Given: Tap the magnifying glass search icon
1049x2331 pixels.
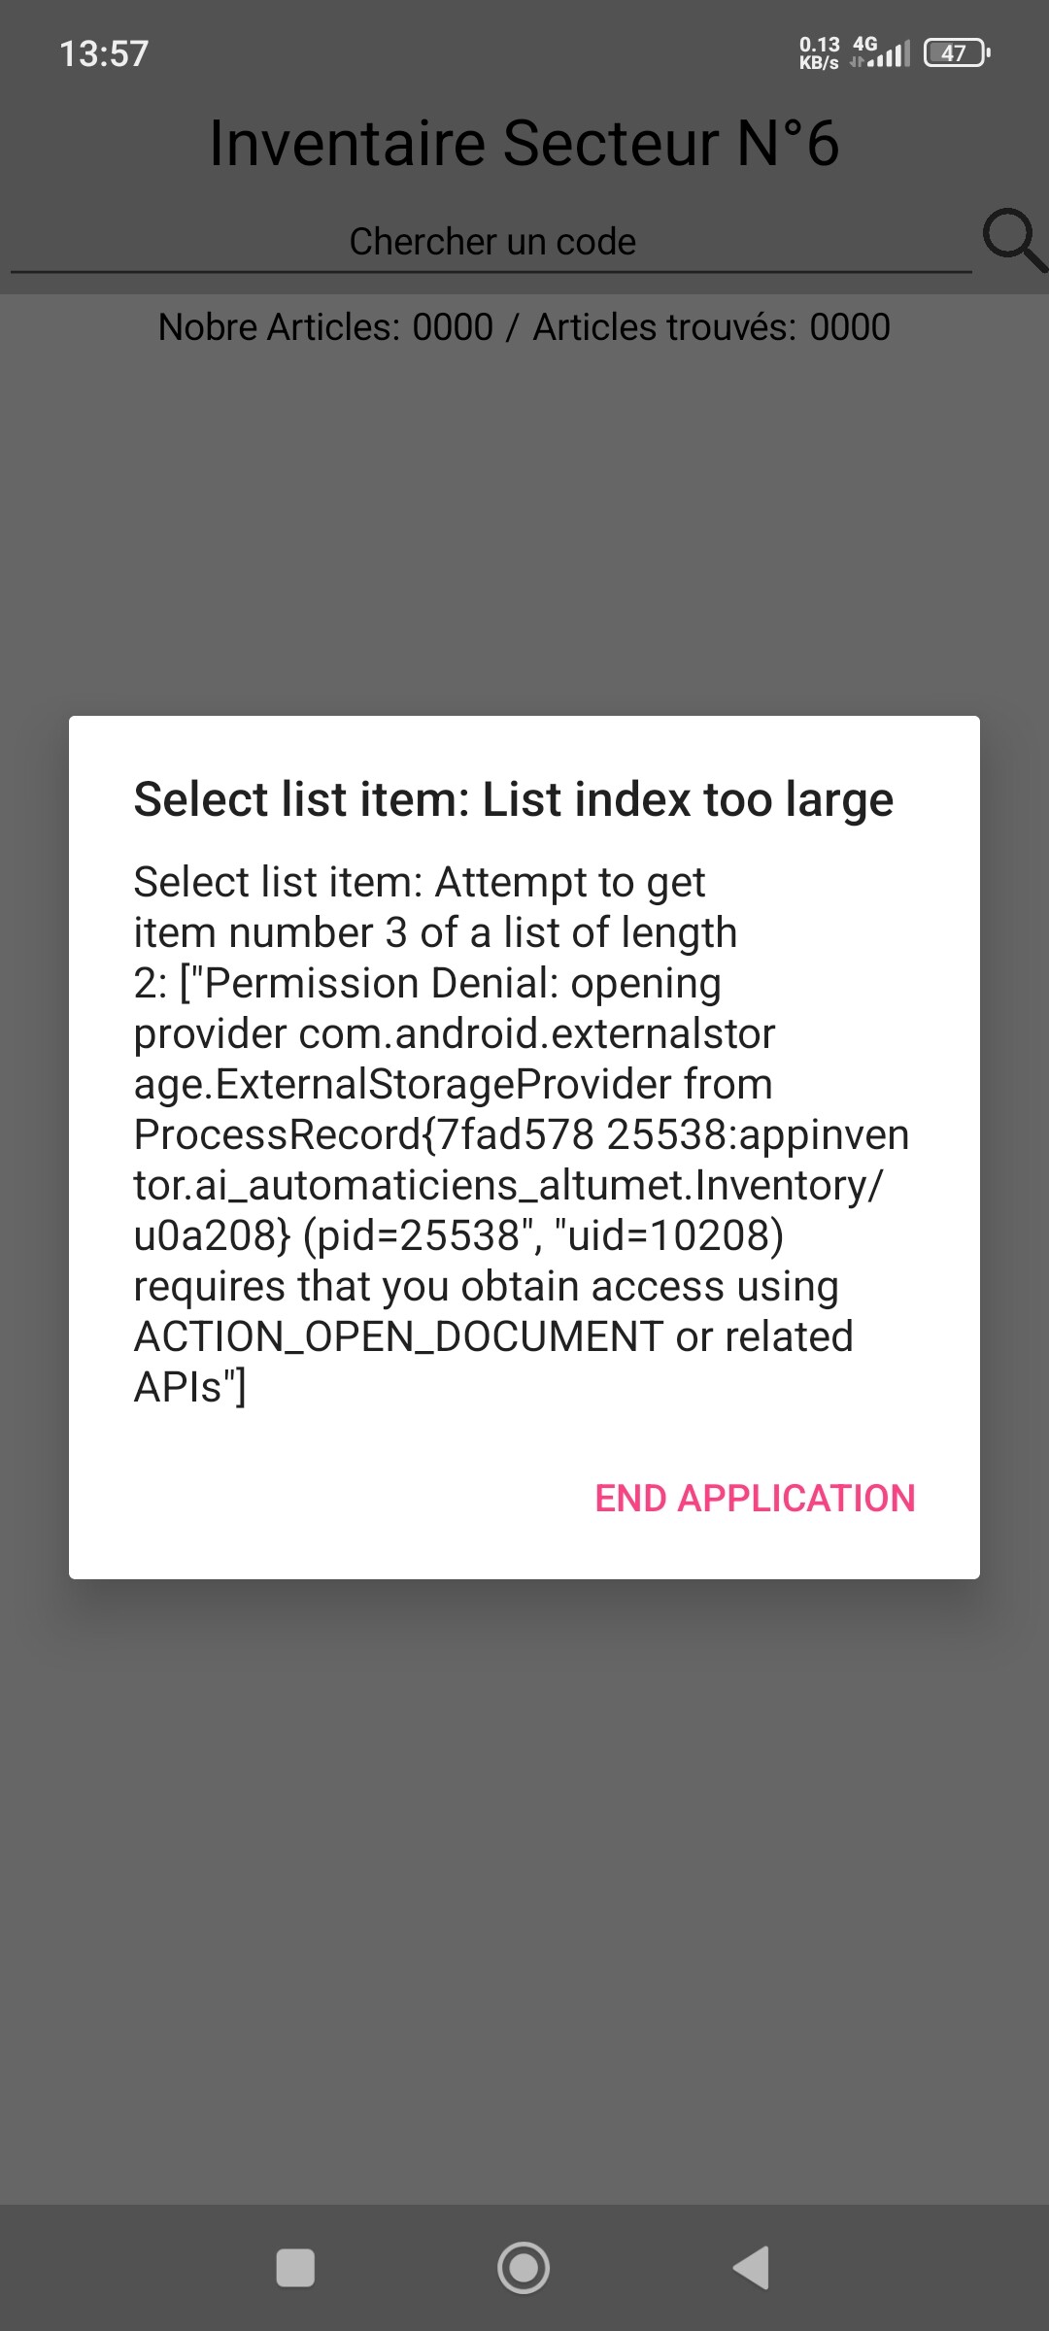Looking at the screenshot, I should (x=1012, y=239).
